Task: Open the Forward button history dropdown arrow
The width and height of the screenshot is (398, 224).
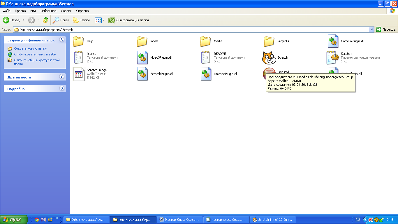Action: pyautogui.click(x=38, y=20)
